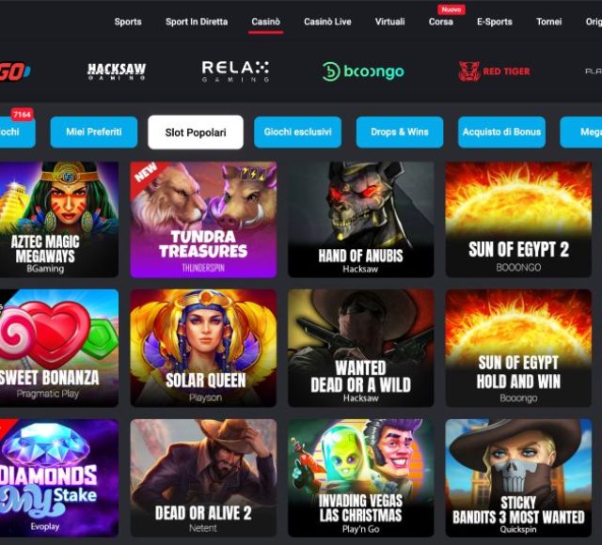Play Solar Queen by Playson
Screen dimensions: 602x545
coord(203,348)
